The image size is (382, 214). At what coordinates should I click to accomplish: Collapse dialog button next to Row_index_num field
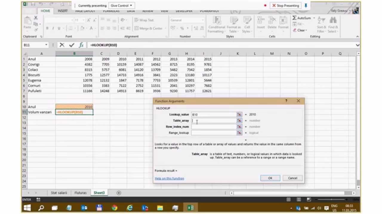pos(239,127)
